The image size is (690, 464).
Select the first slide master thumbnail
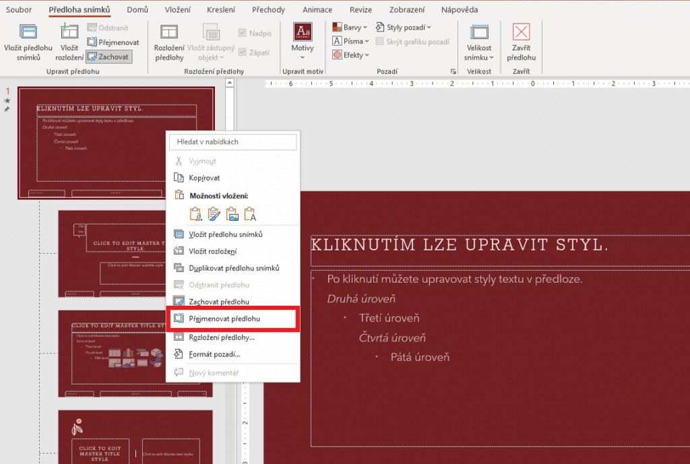[116, 143]
